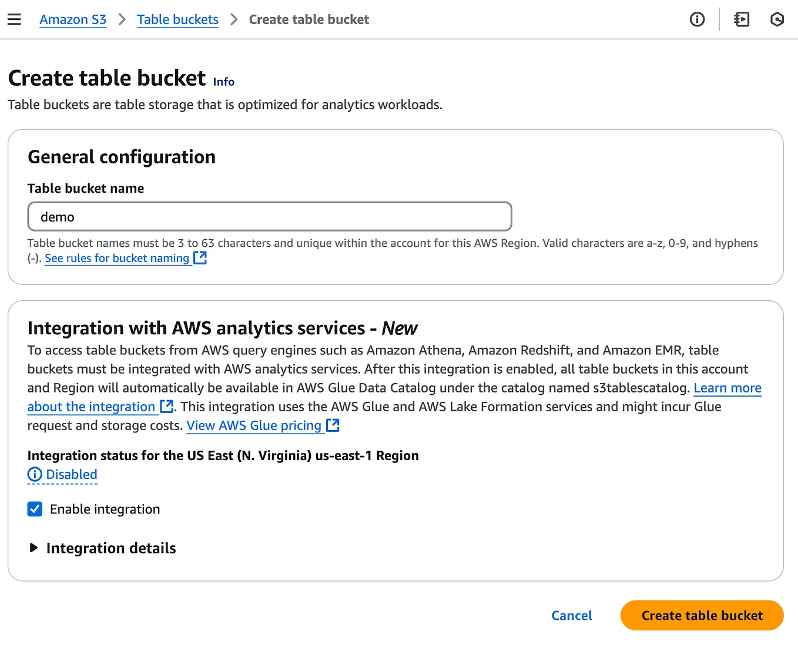Click the Info link beside the page title

coord(223,81)
